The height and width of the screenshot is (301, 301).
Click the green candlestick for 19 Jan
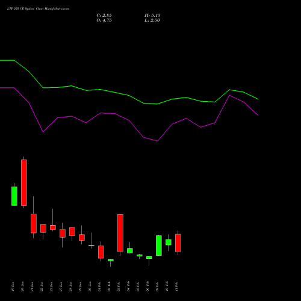[x=14, y=196]
